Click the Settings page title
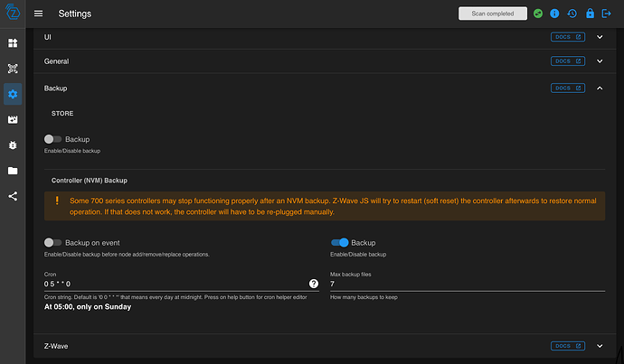624x364 pixels. (75, 14)
